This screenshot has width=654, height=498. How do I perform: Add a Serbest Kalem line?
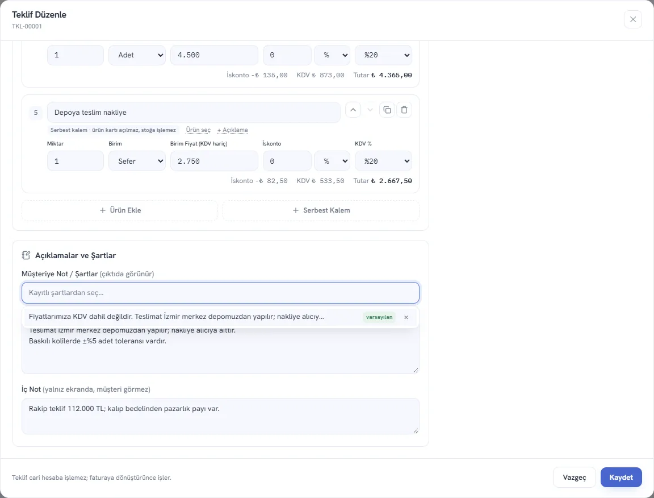coord(321,210)
